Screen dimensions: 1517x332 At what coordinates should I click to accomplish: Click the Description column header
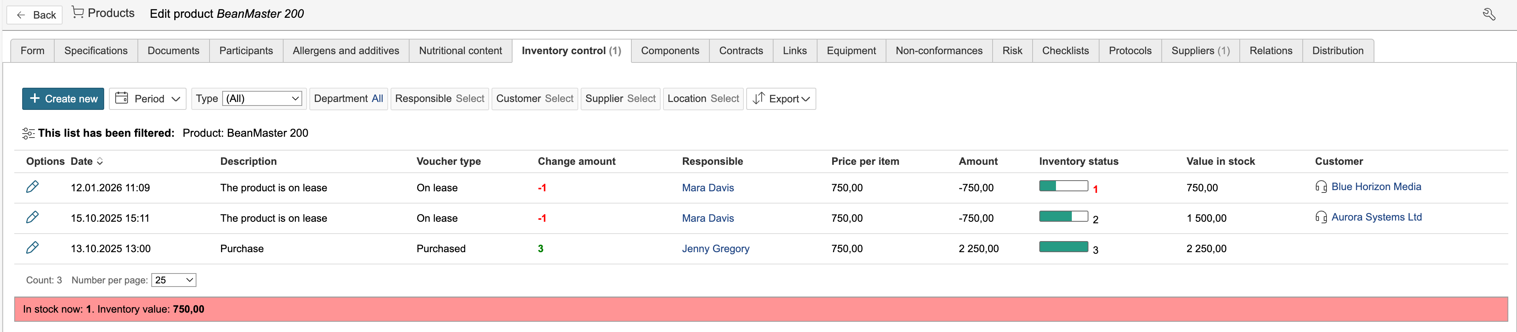248,162
